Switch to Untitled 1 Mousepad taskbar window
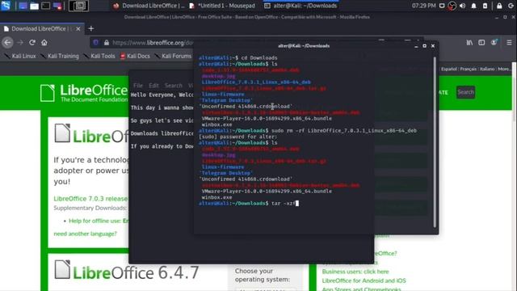The width and height of the screenshot is (517, 291). click(223, 6)
